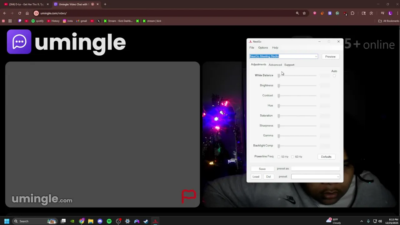Open the Windows Start menu
This screenshot has width=400, height=225.
[x=7, y=221]
